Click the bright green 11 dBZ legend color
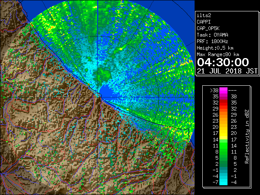The width and height of the screenshot is (260, 195). [223, 145]
